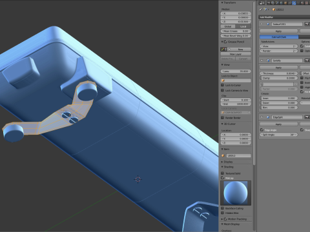Open the Scene properties tab icon
The height and width of the screenshot is (232, 310).
click(x=277, y=3)
